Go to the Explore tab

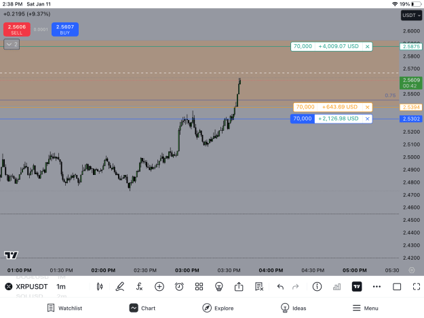(218, 308)
